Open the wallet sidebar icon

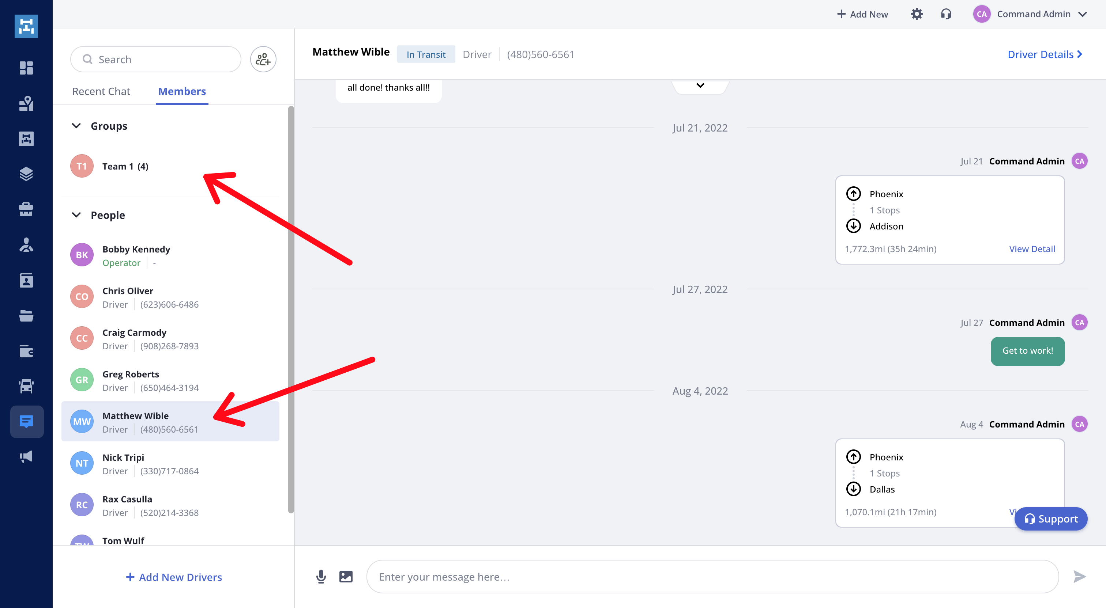pos(26,351)
